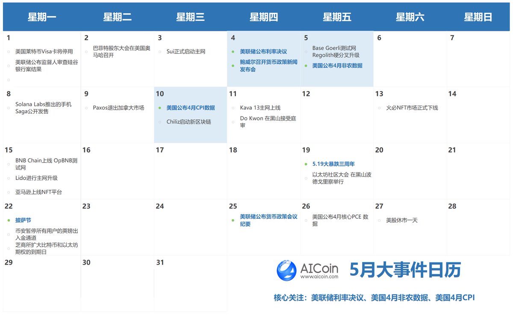Click the 核心关注 summary line
This screenshot has width=513, height=324.
[374, 297]
